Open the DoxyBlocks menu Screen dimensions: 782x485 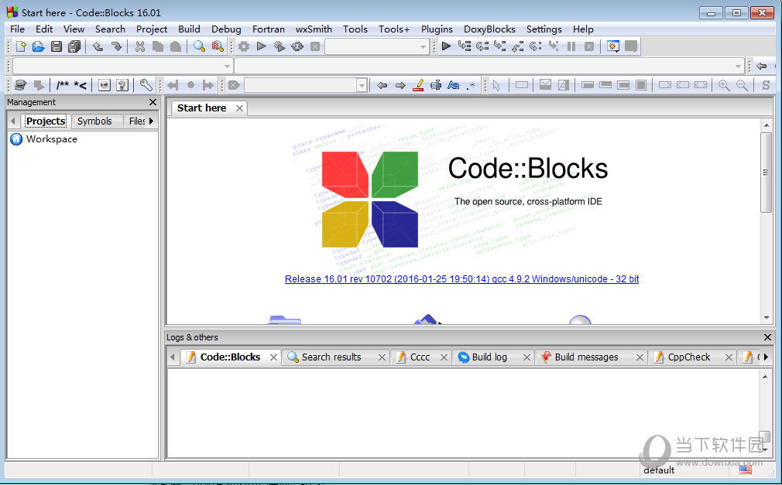click(489, 29)
